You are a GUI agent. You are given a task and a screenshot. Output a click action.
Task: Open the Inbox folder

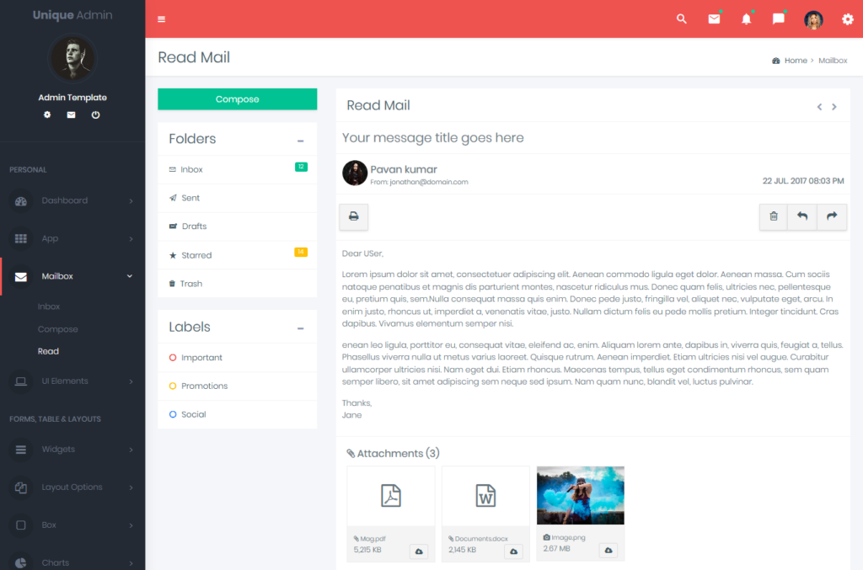(191, 169)
